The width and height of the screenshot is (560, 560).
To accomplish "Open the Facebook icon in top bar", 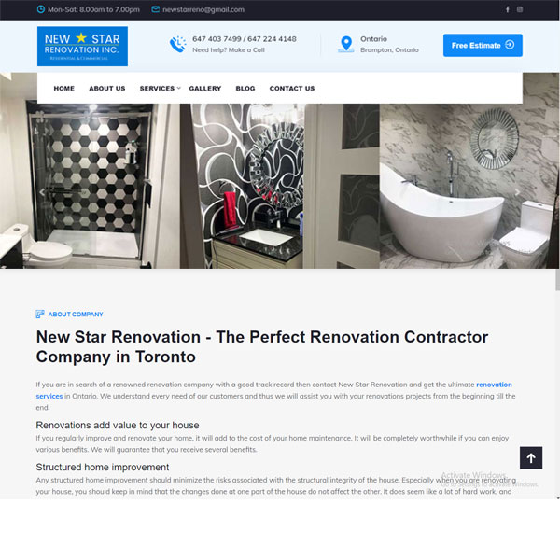I will 508,9.
